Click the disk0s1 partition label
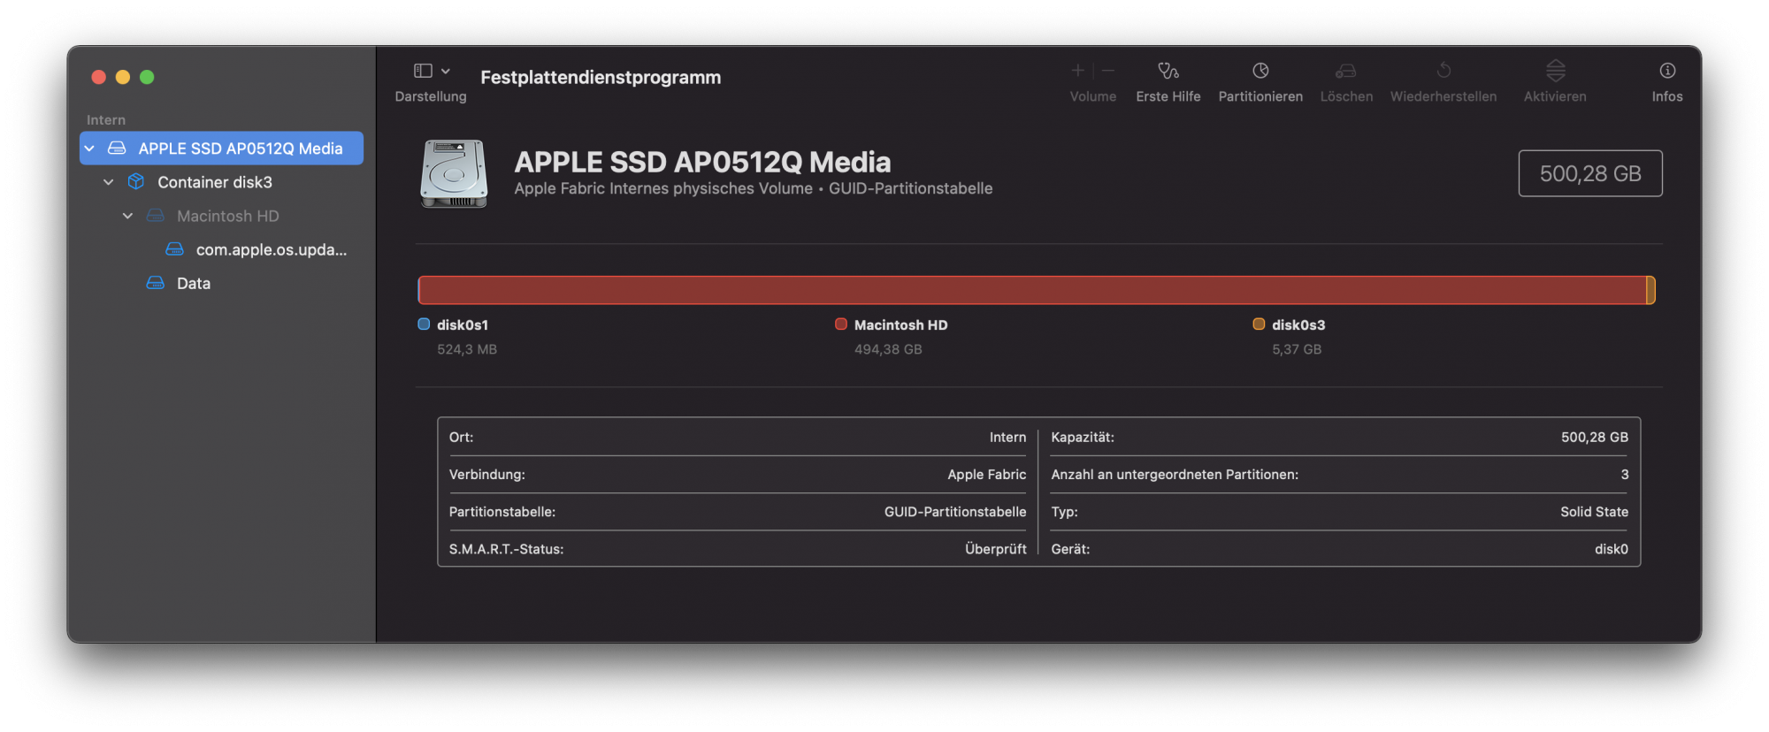Image resolution: width=1769 pixels, height=732 pixels. pos(463,325)
